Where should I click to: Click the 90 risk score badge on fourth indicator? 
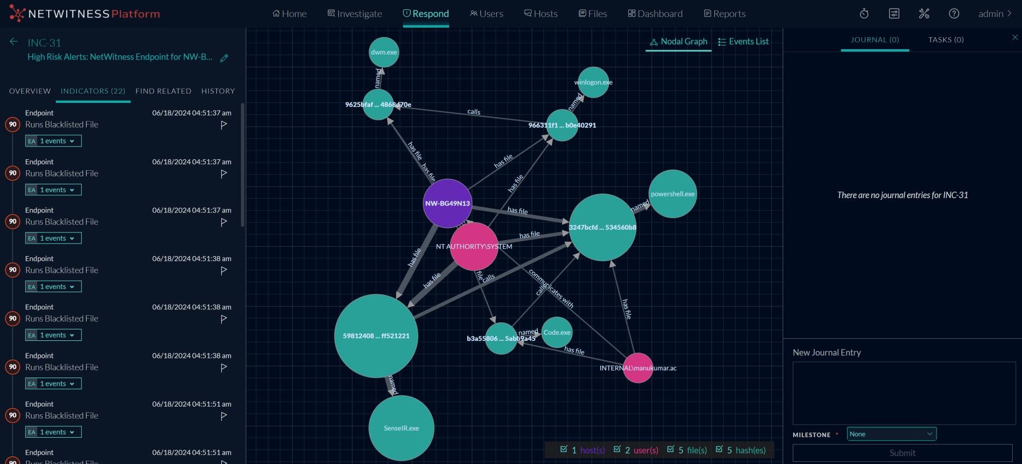tap(13, 270)
